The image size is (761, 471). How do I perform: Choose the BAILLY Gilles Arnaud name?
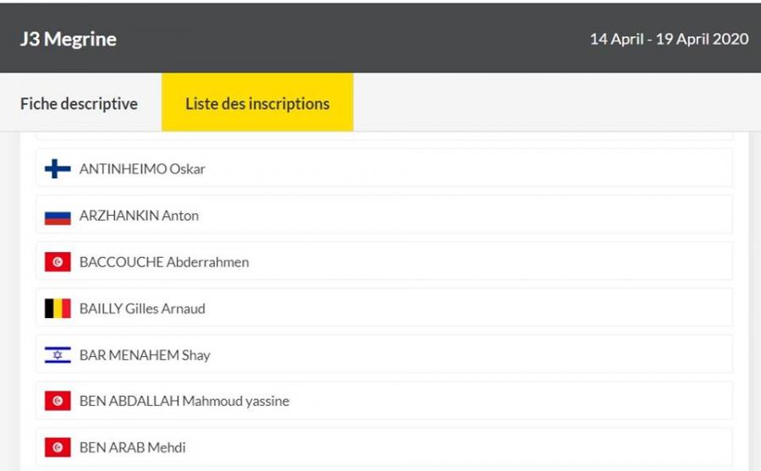point(142,309)
